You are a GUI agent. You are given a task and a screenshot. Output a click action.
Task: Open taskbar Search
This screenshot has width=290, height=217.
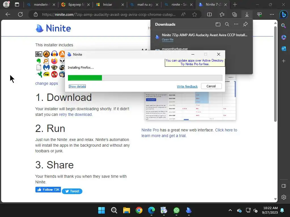click(x=114, y=210)
